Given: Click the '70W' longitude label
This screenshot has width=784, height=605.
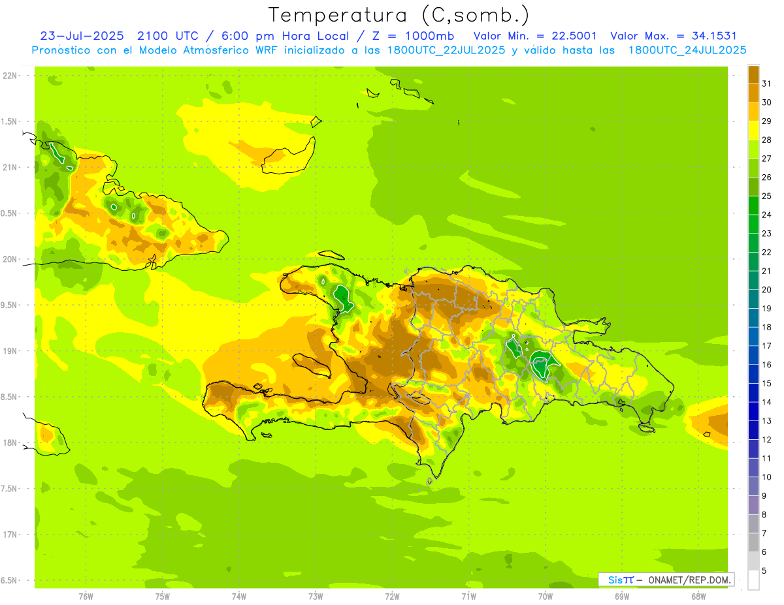Looking at the screenshot, I should (546, 595).
